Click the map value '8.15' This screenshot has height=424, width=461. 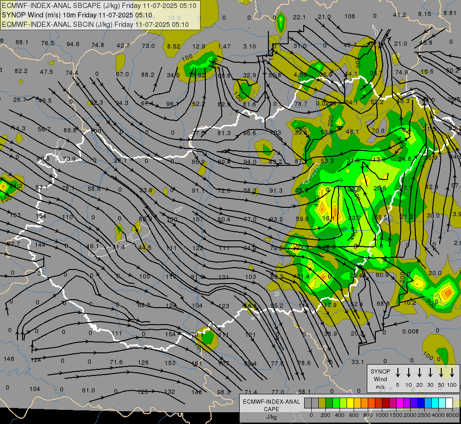coord(425,14)
